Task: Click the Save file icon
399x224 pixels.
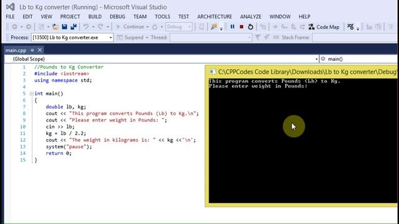Action: click(65, 27)
